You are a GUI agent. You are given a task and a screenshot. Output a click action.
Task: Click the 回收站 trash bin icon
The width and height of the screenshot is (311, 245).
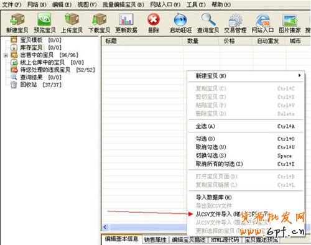click(14, 85)
